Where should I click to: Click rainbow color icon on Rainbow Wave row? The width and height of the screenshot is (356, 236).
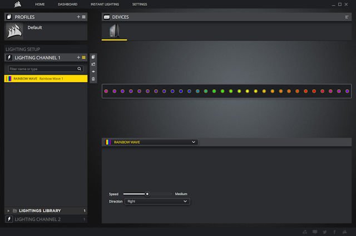point(9,78)
